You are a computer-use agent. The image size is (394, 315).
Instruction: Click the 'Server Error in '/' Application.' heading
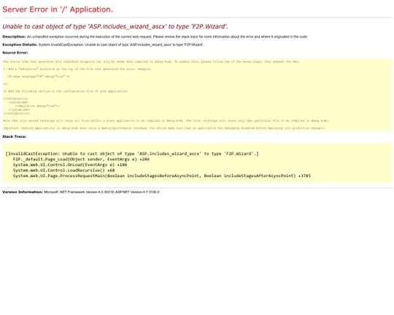(58, 9)
